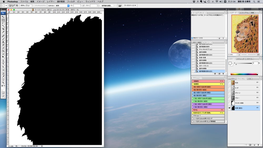Toggle the 現在のツールのみ checkbox
Viewport: 263px width, 148px height.
192,38
